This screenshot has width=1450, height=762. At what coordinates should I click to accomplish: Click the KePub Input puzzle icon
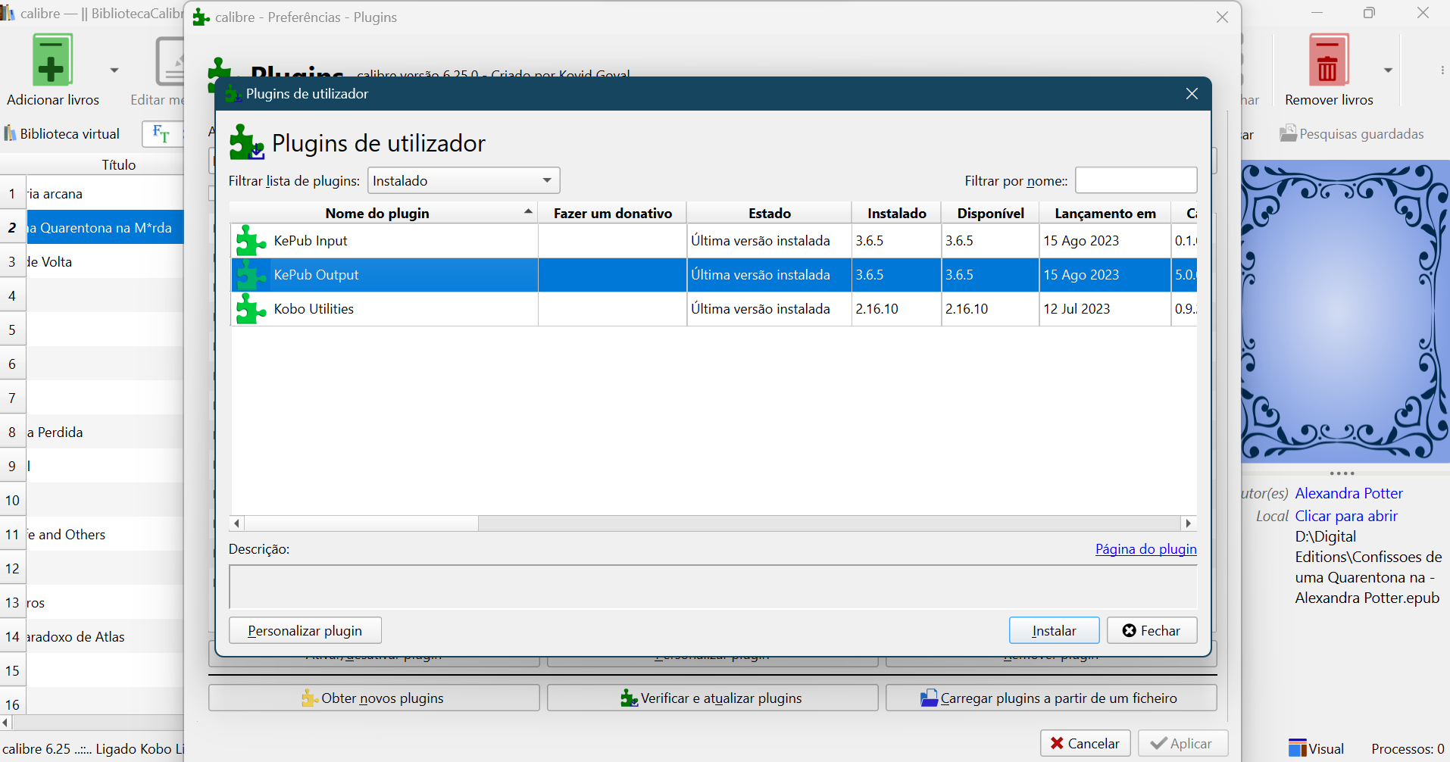coord(251,241)
